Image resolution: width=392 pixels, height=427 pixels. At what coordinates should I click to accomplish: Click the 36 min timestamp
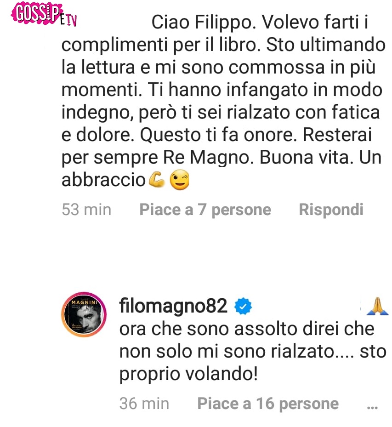click(x=144, y=404)
